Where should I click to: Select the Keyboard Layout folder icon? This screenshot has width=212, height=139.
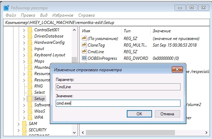tap(30, 55)
